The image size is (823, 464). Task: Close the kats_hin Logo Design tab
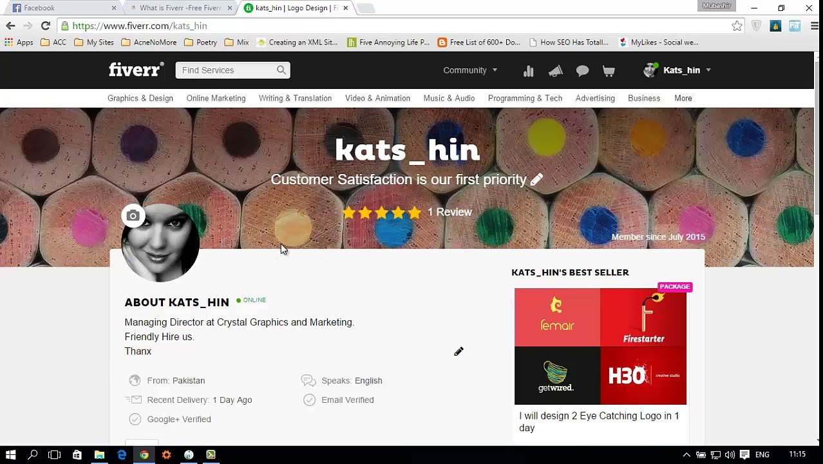[345, 8]
